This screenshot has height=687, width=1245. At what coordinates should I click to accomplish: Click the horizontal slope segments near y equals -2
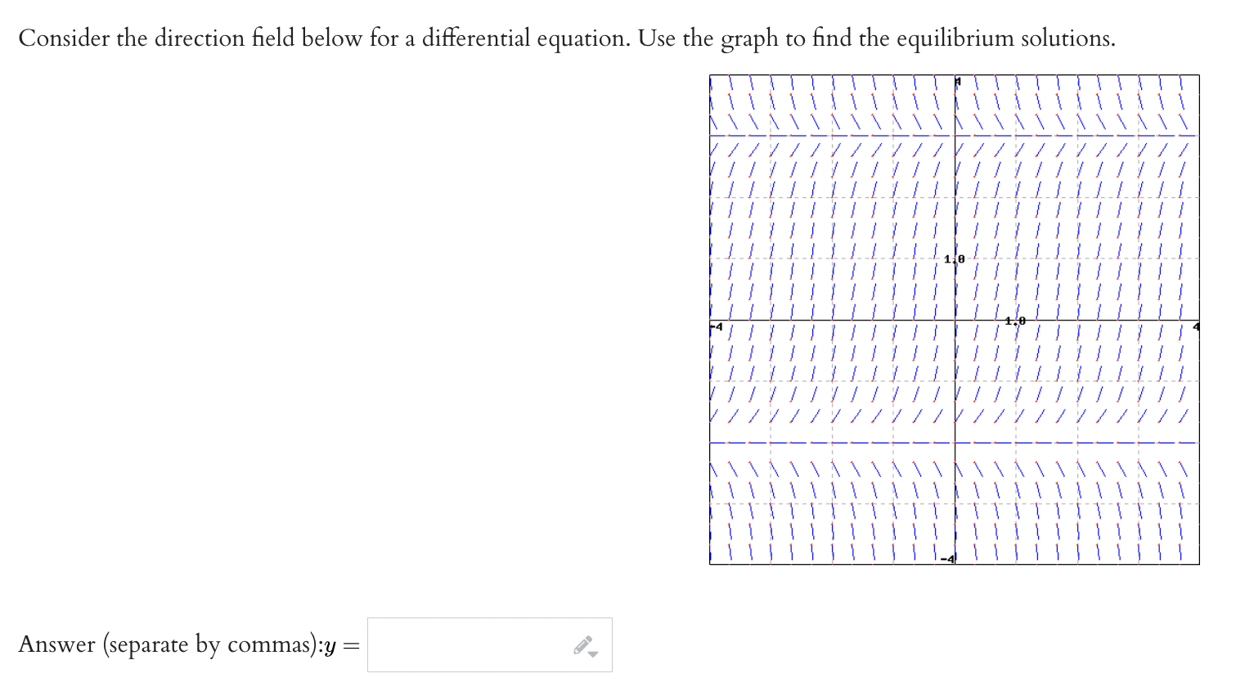(x=818, y=442)
